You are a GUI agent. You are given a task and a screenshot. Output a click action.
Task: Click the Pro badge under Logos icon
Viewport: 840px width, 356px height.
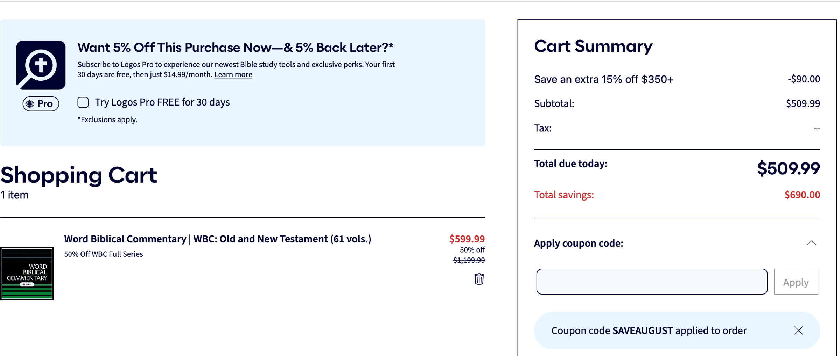pyautogui.click(x=41, y=104)
